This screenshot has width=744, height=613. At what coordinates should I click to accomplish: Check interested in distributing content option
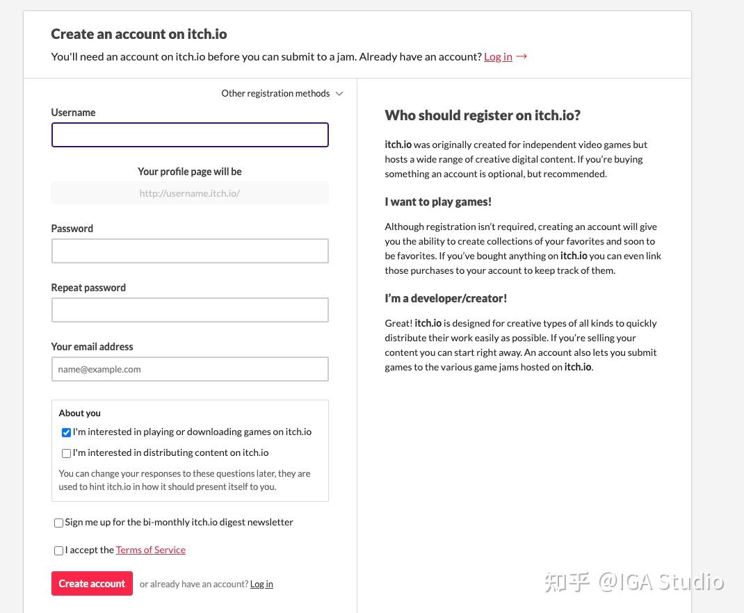(x=67, y=453)
